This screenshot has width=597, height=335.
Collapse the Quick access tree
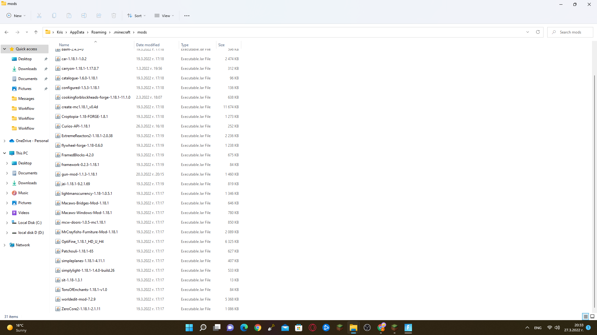[5, 49]
